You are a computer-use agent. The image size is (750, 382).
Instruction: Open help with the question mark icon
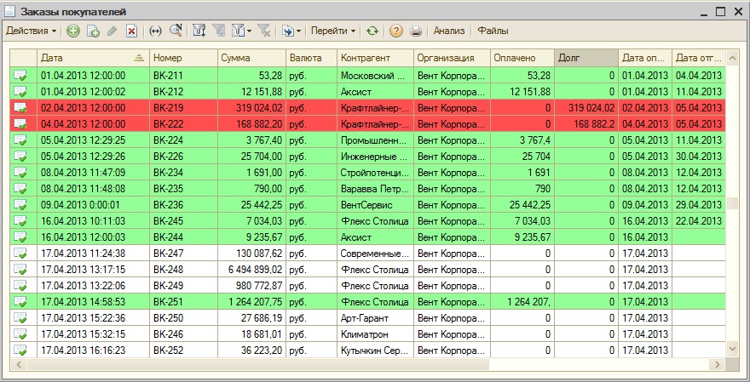395,31
